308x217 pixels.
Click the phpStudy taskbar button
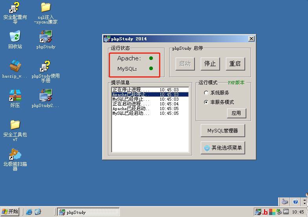pyautogui.click(x=88, y=212)
